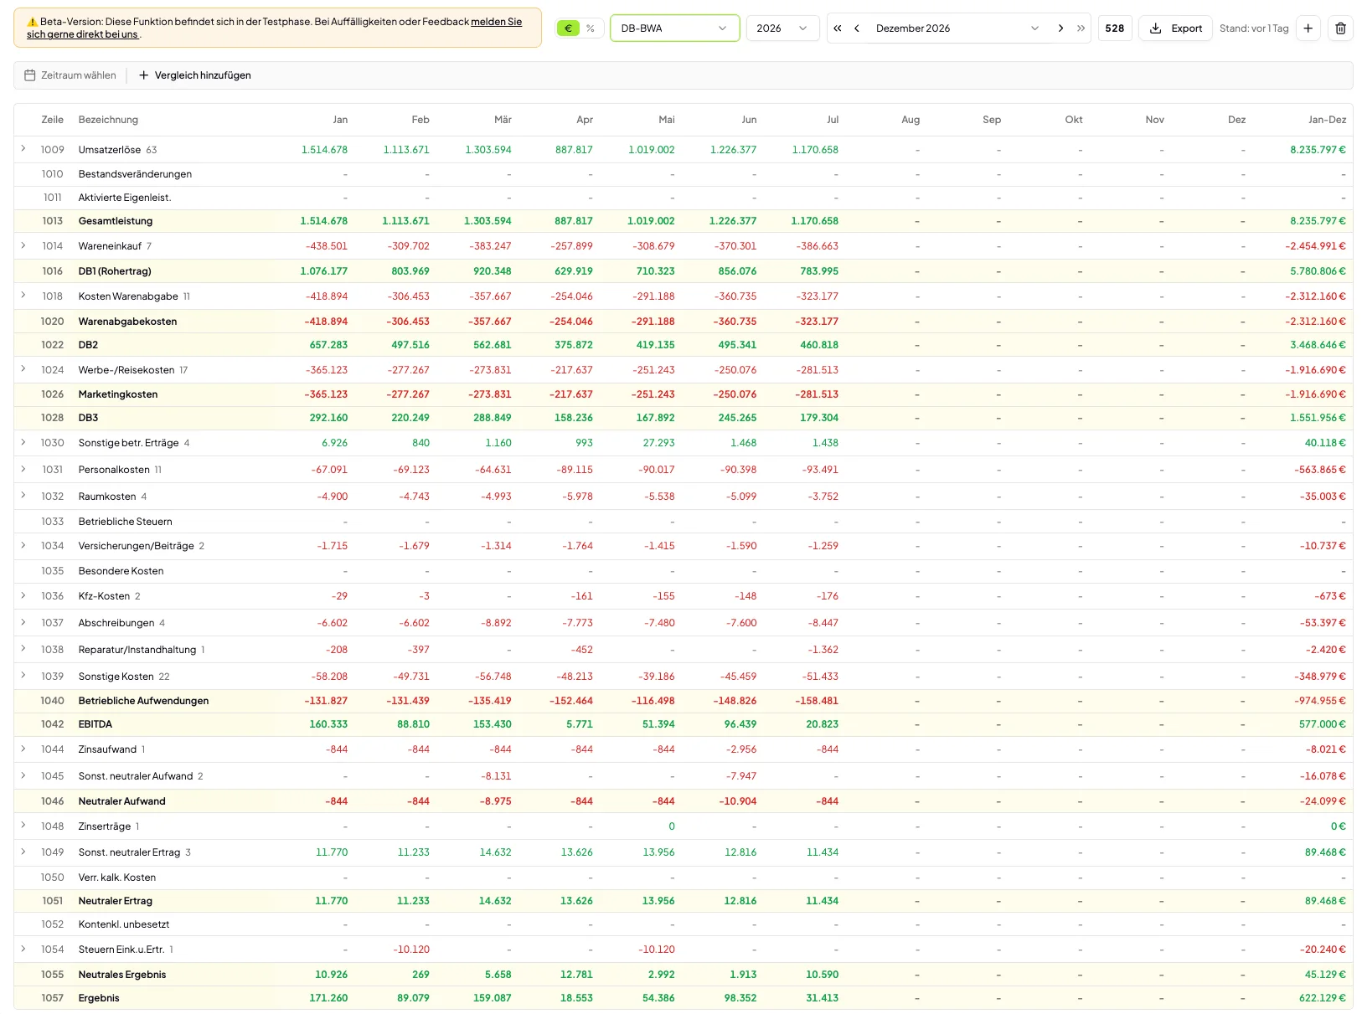The width and height of the screenshot is (1362, 1014).
Task: Expand the Zinserträge row
Action: (x=23, y=826)
